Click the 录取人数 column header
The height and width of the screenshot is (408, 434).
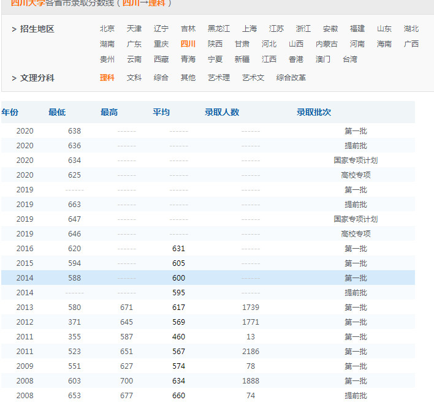(222, 112)
